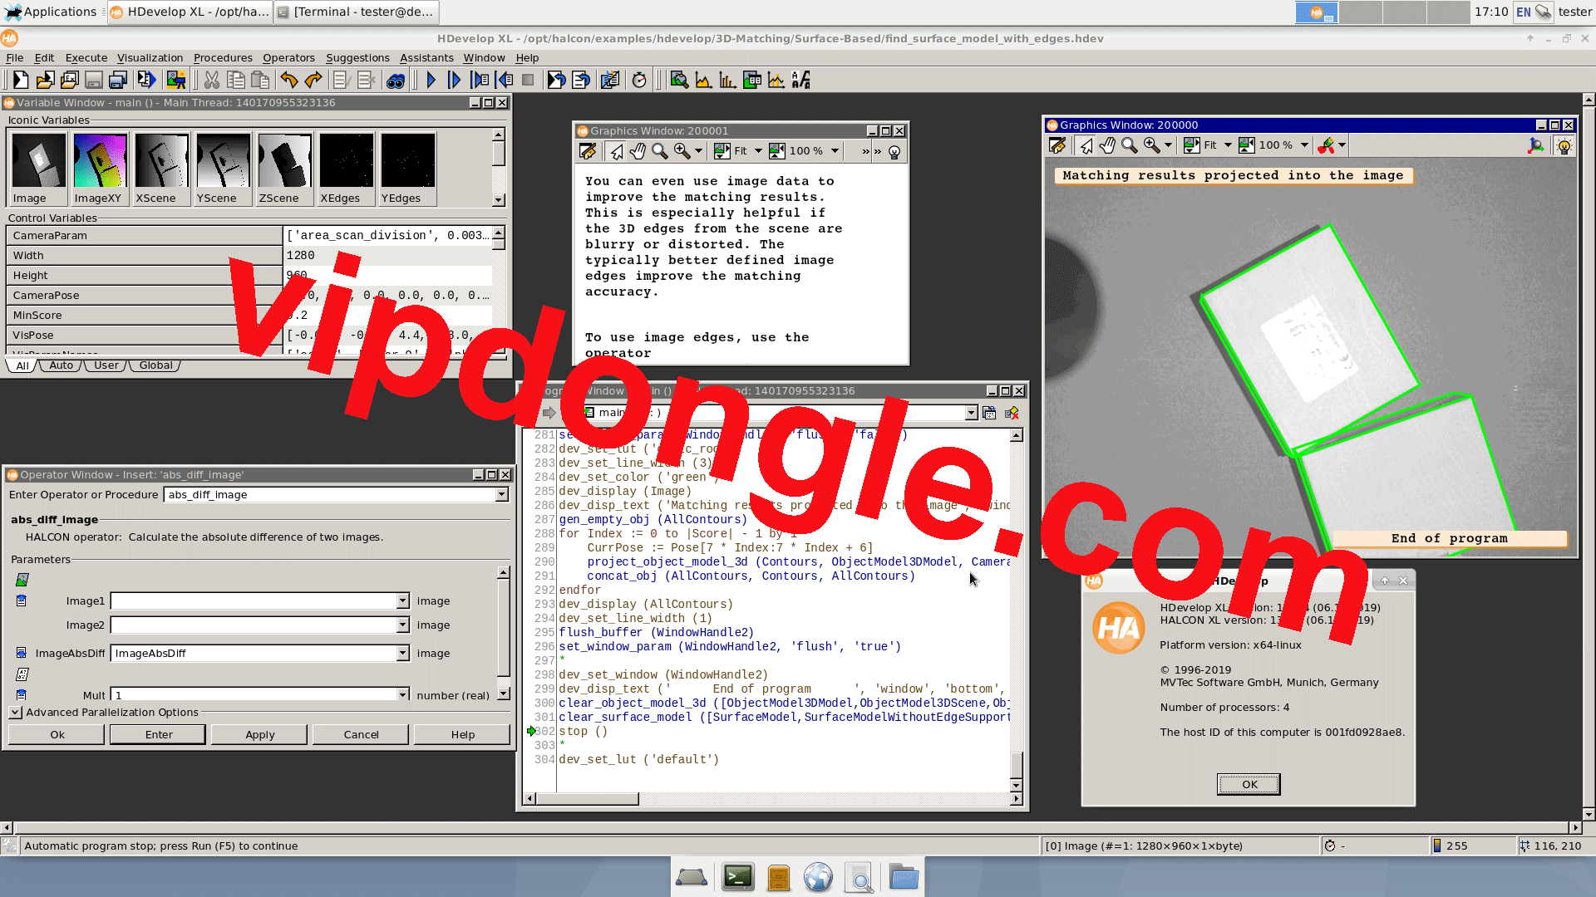Select the arrow pointer tool in Graphics Window 200000
Screen dimensions: 1596x897
click(1086, 145)
